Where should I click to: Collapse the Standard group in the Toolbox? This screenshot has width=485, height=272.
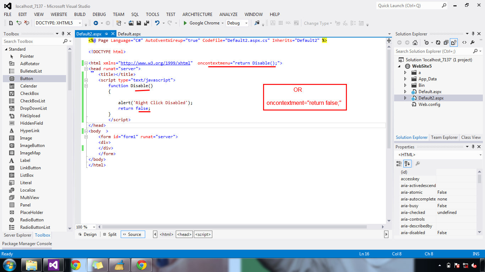[x=6, y=49]
